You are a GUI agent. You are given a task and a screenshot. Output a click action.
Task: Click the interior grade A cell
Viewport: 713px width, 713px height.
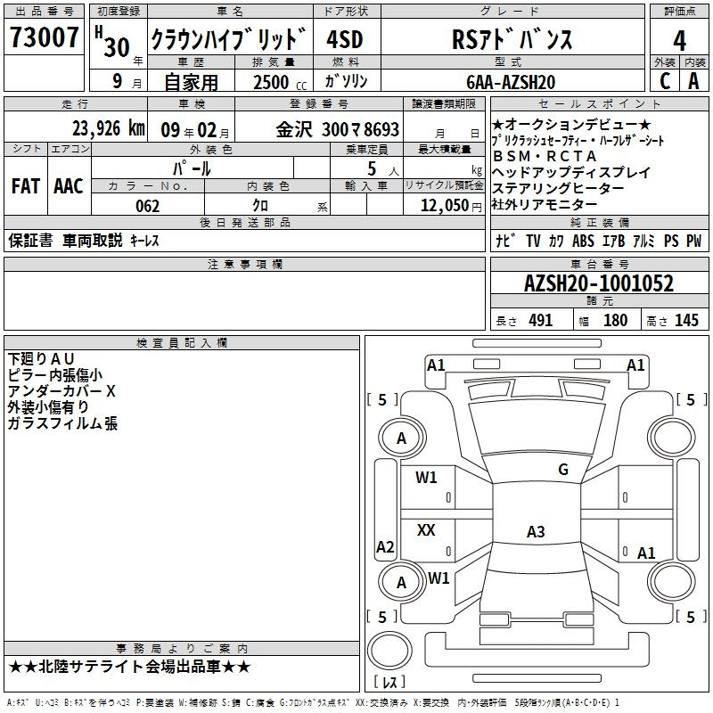tap(693, 80)
